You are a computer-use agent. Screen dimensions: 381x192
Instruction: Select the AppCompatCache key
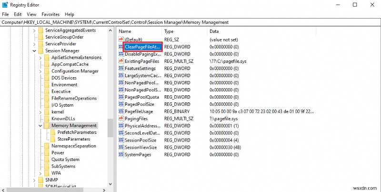click(x=70, y=64)
